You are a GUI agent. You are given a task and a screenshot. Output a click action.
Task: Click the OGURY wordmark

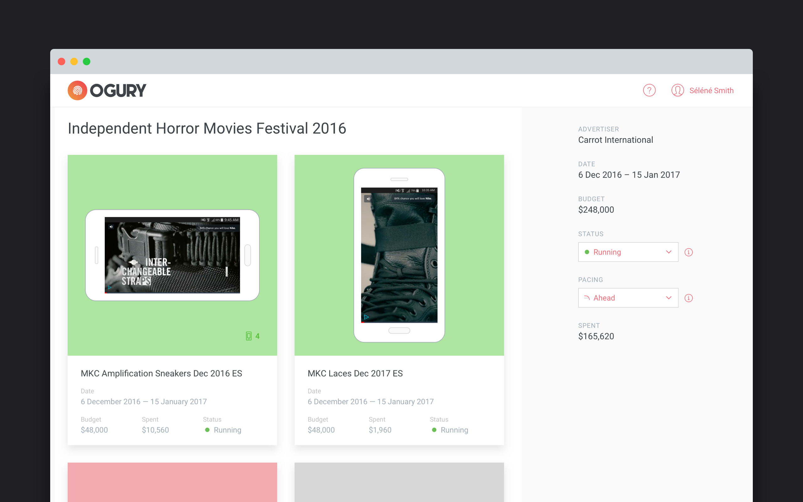tap(118, 91)
